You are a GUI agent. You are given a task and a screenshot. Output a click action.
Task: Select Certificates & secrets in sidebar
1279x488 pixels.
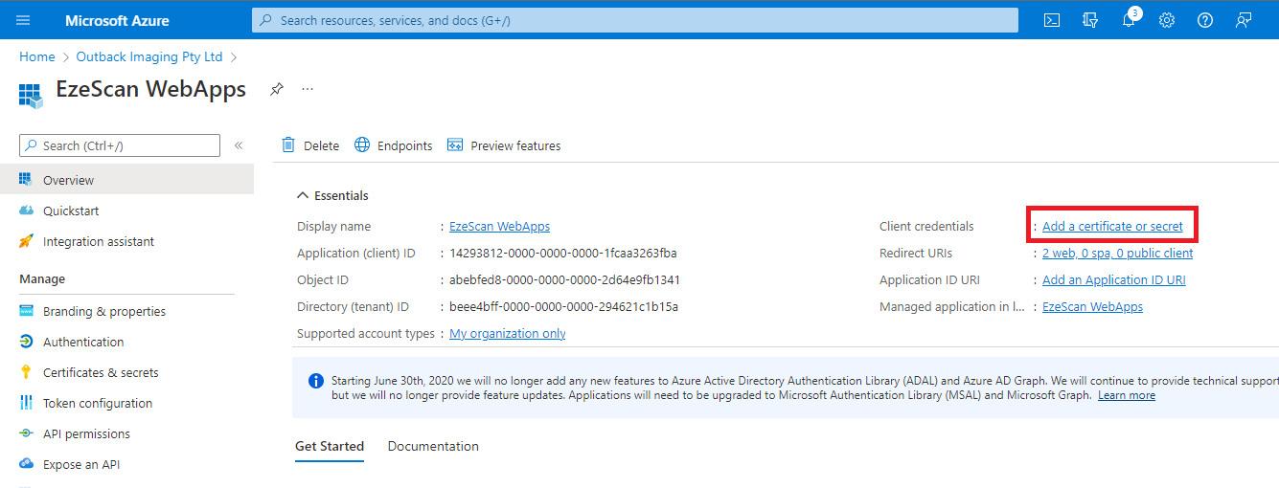101,372
